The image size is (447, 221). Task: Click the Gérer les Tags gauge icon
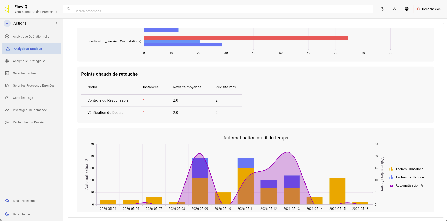(x=7, y=98)
